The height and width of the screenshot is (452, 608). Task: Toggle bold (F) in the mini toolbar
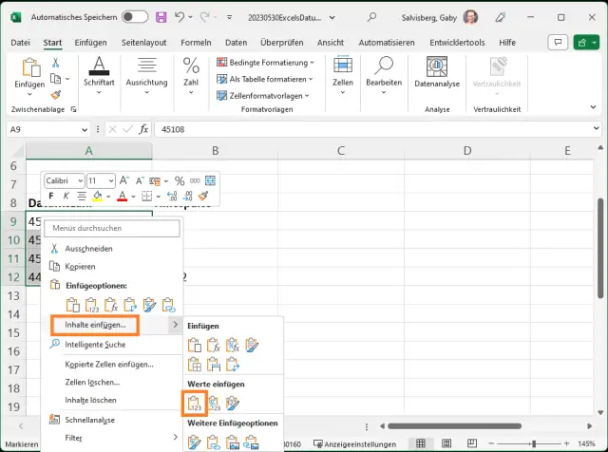click(x=51, y=197)
